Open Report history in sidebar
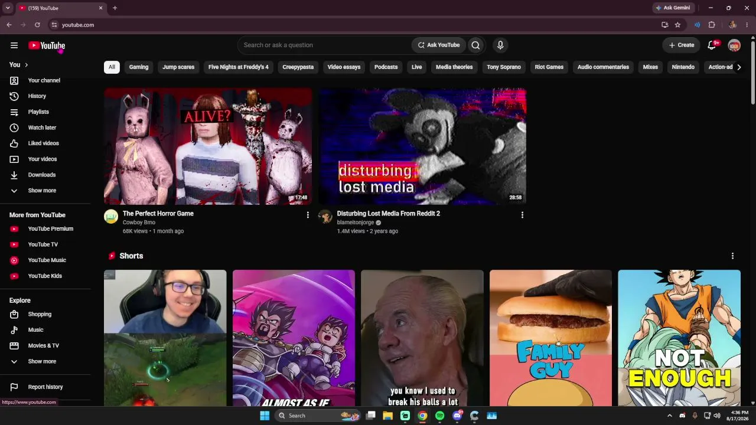Viewport: 756px width, 425px height. coord(45,387)
